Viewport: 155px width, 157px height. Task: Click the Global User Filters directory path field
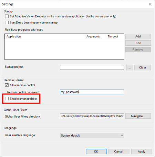click(x=92, y=116)
